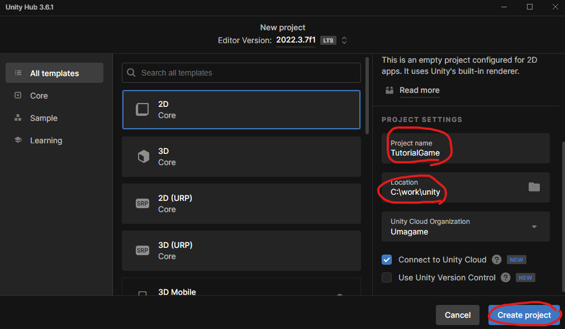This screenshot has height=329, width=565.
Task: Focus the Search all templates field
Action: coord(241,73)
